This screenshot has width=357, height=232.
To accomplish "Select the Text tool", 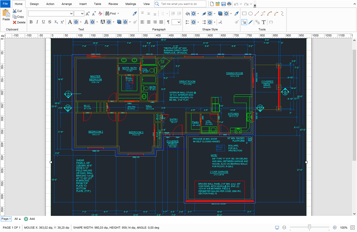I will click(264, 22).
